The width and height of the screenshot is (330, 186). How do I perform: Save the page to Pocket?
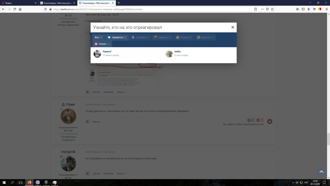[267, 9]
